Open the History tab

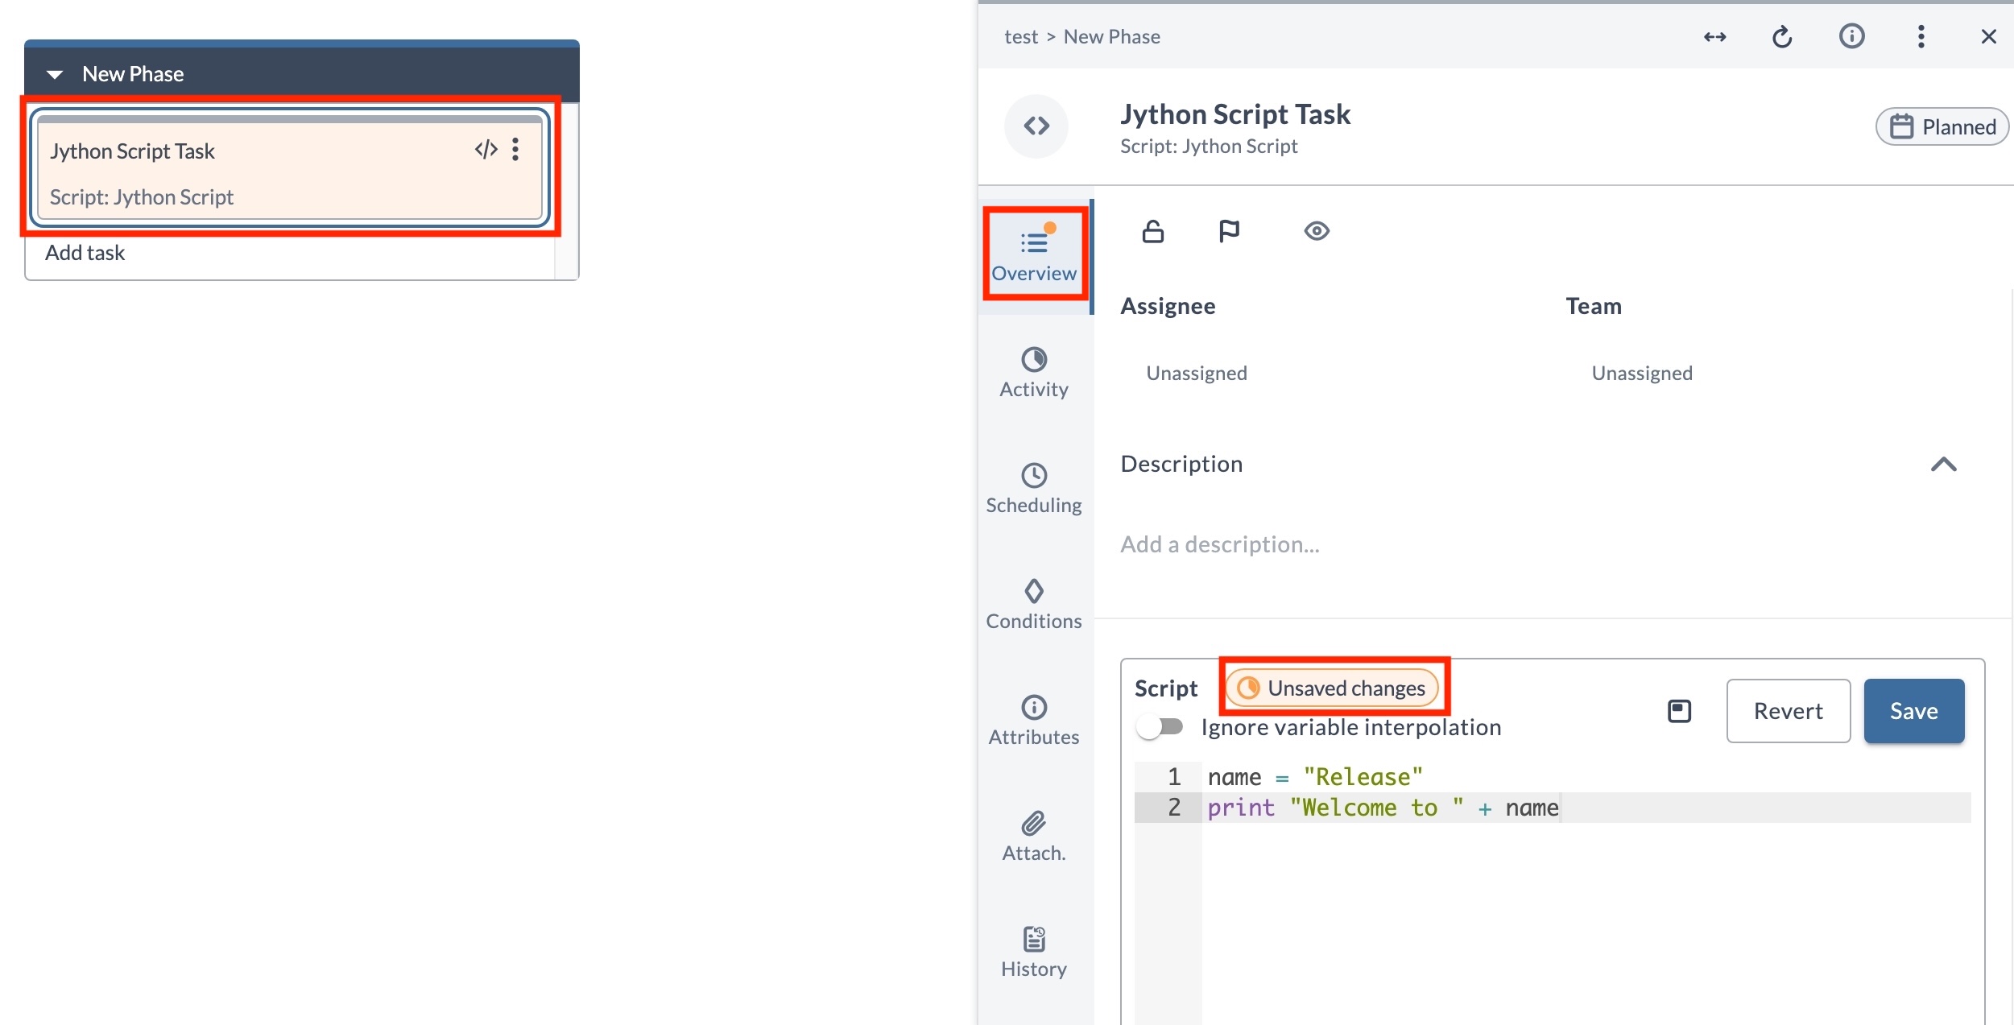1034,953
